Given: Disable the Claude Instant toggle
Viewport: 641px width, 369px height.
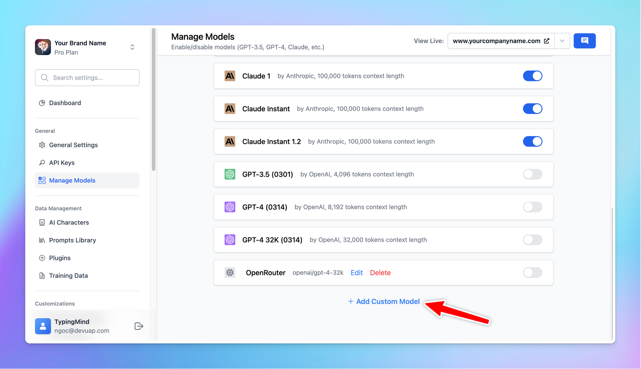Looking at the screenshot, I should tap(532, 109).
